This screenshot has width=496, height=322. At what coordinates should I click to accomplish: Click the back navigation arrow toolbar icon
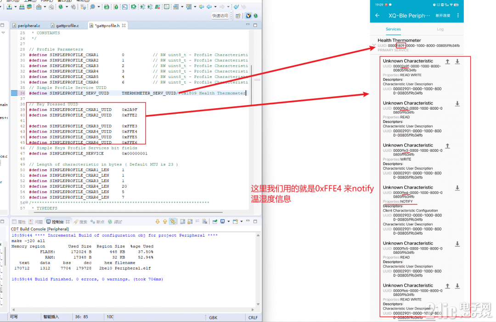209,6
